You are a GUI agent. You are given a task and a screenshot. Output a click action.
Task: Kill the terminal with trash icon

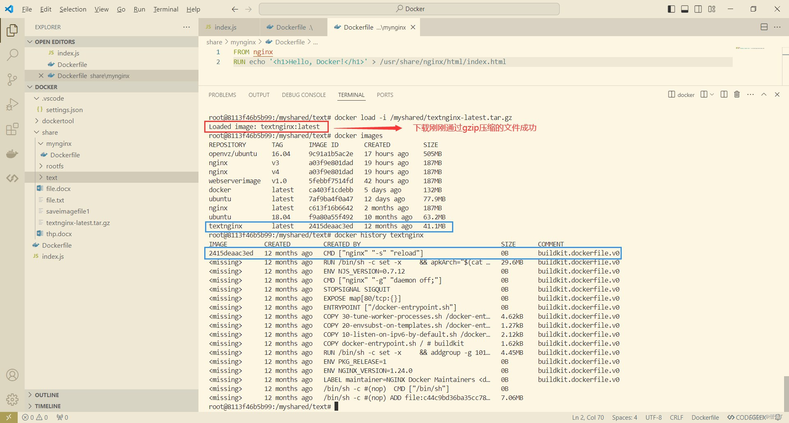pyautogui.click(x=737, y=94)
